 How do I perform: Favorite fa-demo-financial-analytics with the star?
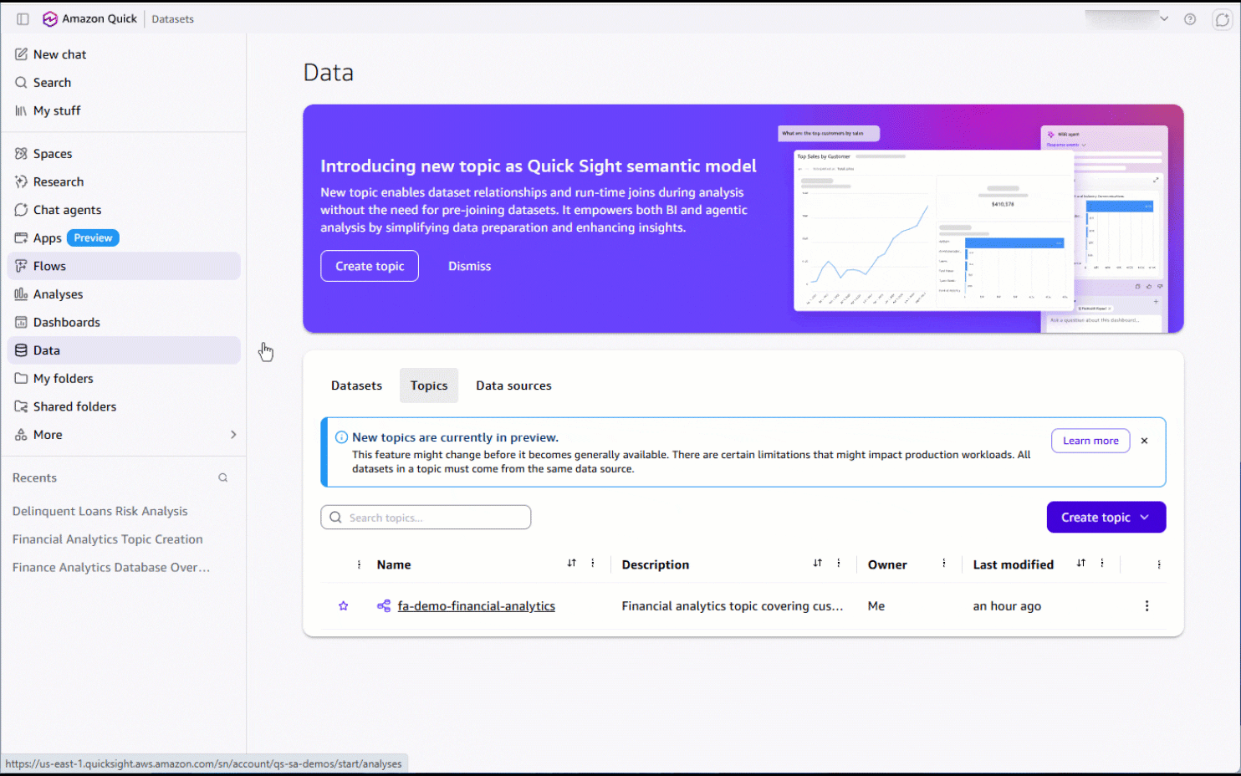[343, 606]
